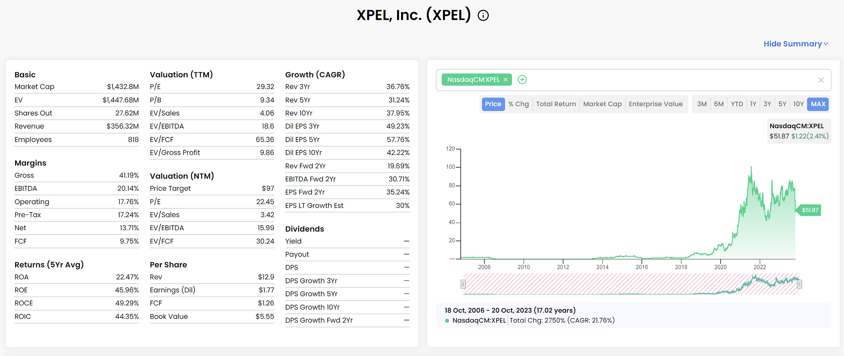The image size is (844, 356).
Task: Show Enterprise Value on chart
Action: point(656,104)
